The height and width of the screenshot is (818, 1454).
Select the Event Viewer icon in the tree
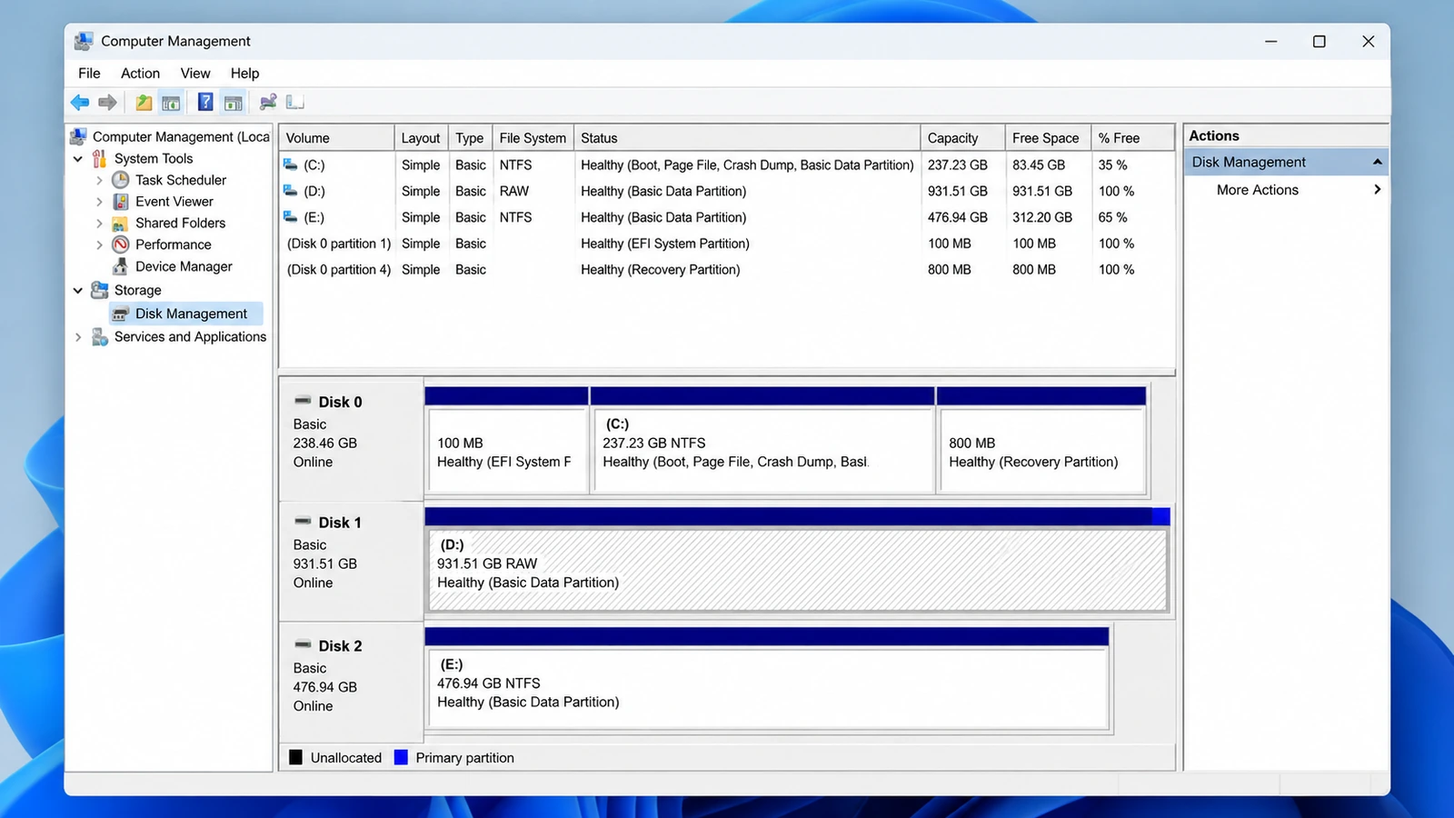coord(120,202)
